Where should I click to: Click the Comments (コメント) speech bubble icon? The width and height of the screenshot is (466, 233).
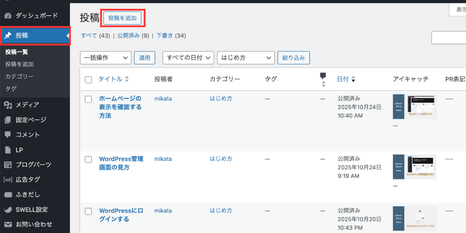pos(7,135)
